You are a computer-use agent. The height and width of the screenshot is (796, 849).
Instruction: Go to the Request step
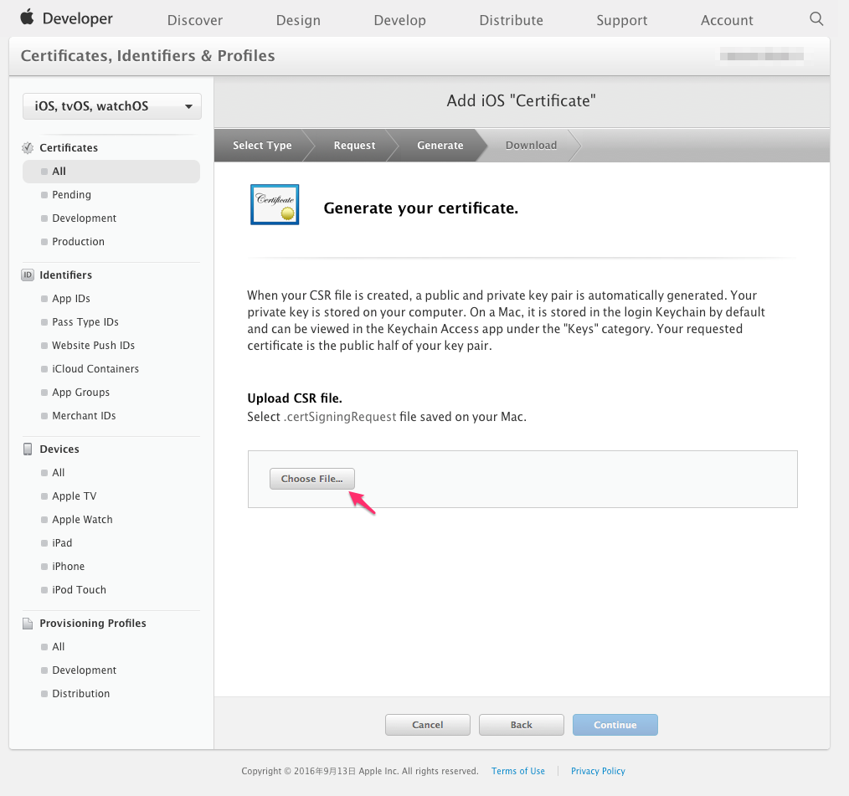354,145
